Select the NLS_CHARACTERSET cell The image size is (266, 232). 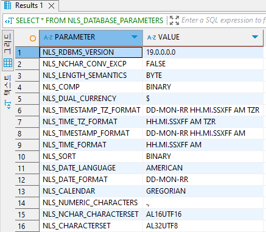tap(91, 226)
